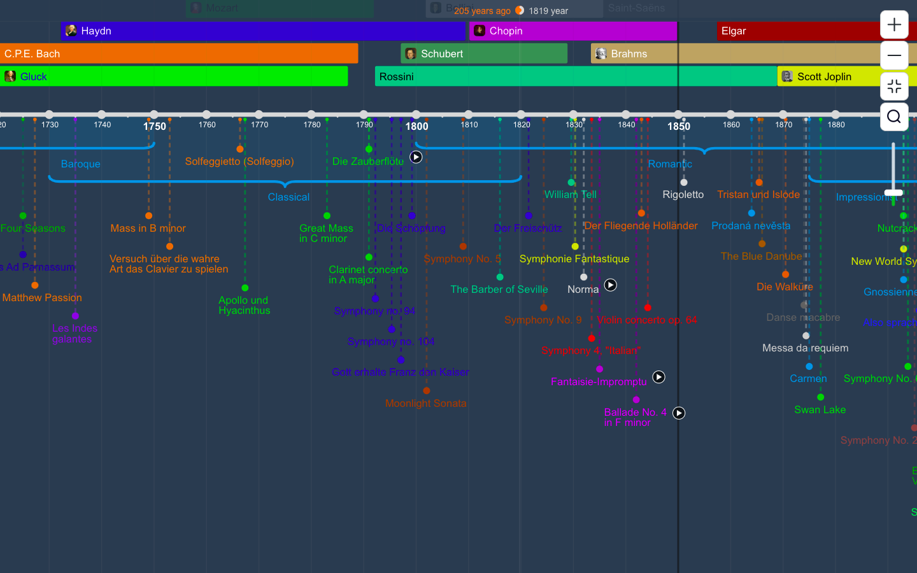Click Mozart's portrait icon

(195, 8)
